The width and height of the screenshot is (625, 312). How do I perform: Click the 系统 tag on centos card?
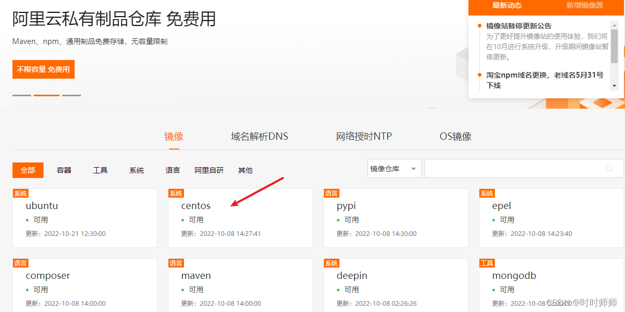coord(176,194)
